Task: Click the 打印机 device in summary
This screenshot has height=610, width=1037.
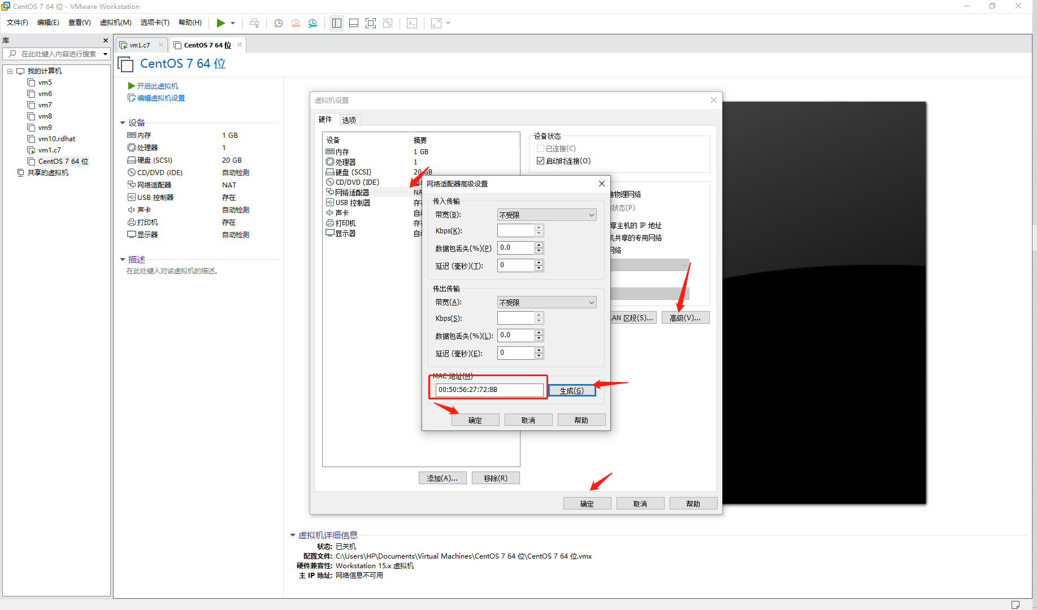Action: click(x=147, y=223)
